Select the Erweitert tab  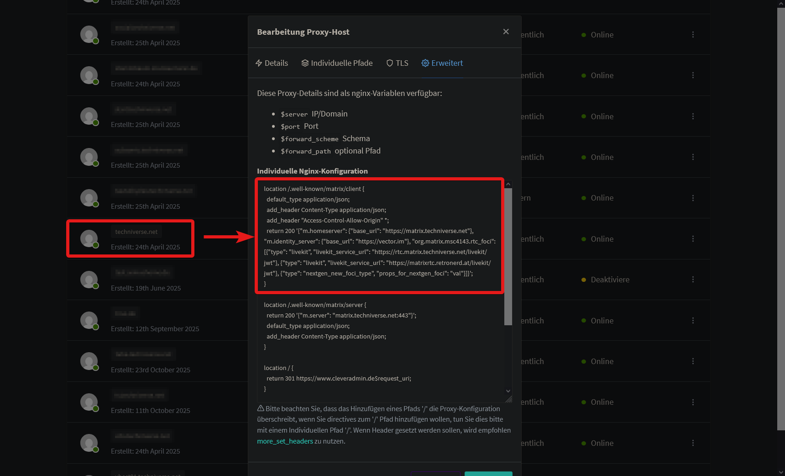442,63
